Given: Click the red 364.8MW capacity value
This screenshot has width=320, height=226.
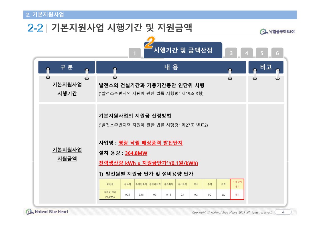Looking at the screenshot, I should (x=136, y=153).
